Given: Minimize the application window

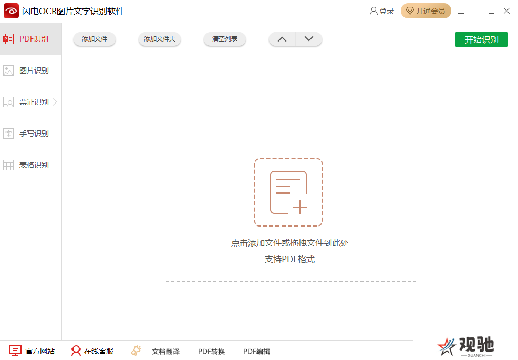Looking at the screenshot, I should (x=476, y=11).
